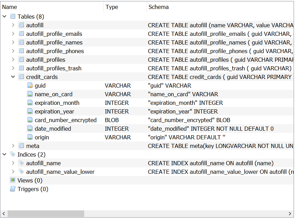Expand the autofill_profiles table node

(13, 60)
